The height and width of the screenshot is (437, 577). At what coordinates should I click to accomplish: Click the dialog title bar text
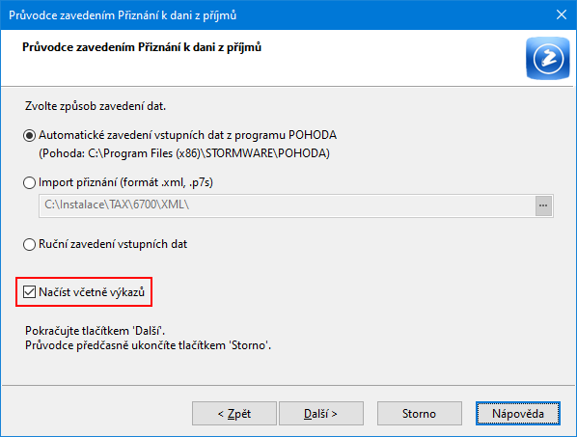(123, 15)
